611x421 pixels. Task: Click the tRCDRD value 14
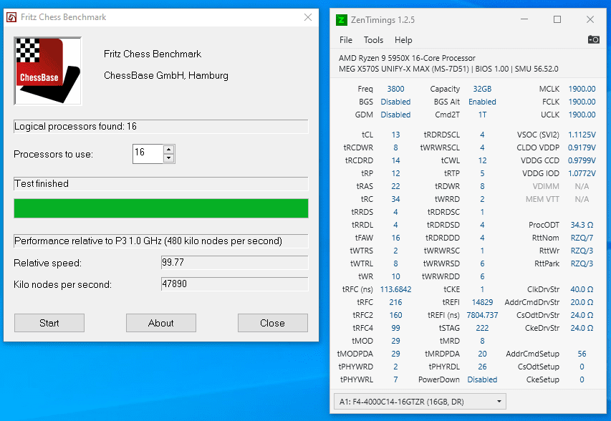(x=395, y=160)
